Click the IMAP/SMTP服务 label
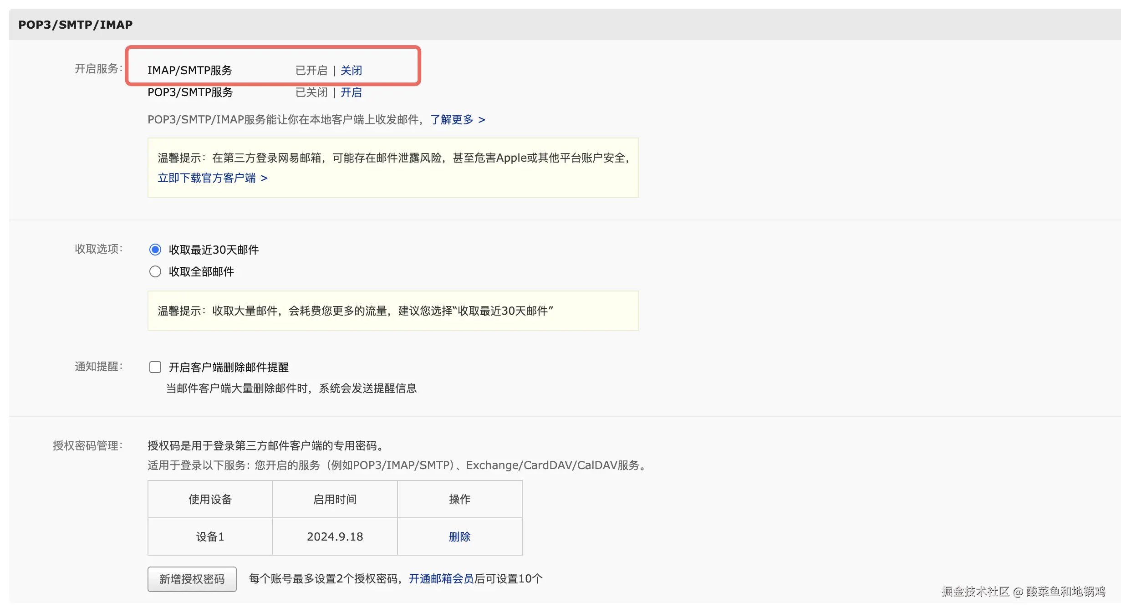 pyautogui.click(x=190, y=71)
